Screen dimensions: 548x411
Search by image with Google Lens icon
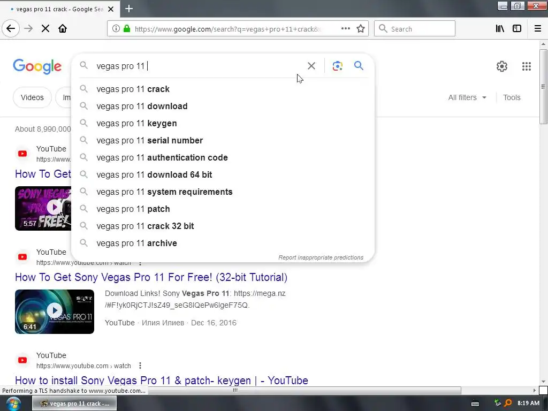337,66
